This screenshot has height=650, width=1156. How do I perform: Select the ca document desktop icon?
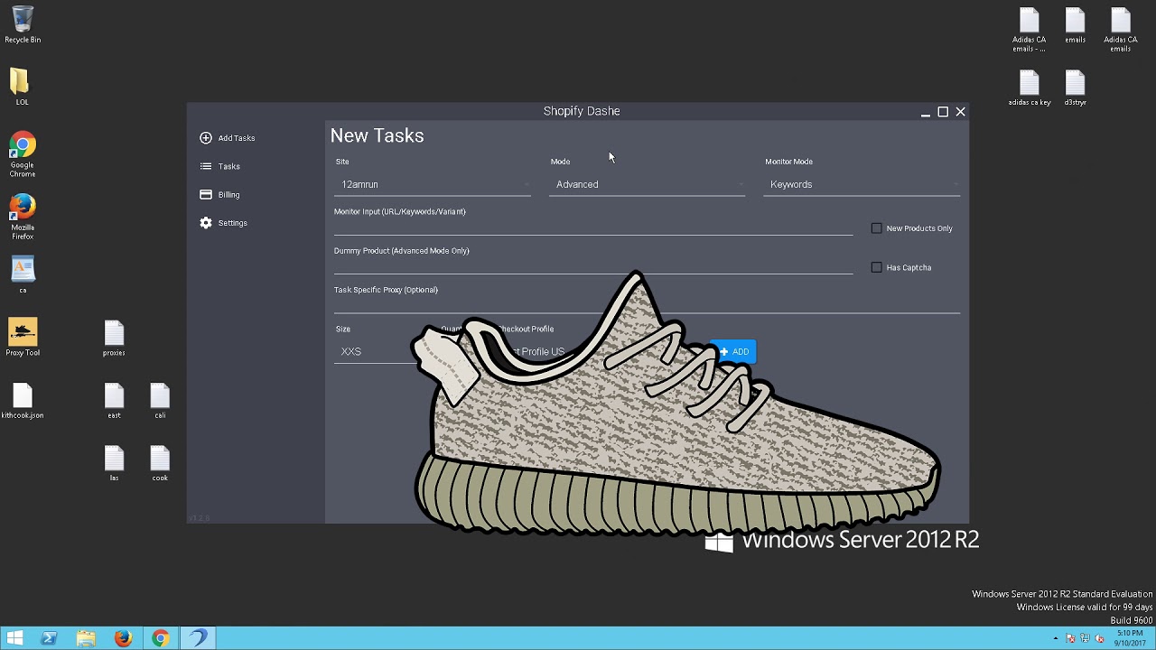tap(23, 274)
